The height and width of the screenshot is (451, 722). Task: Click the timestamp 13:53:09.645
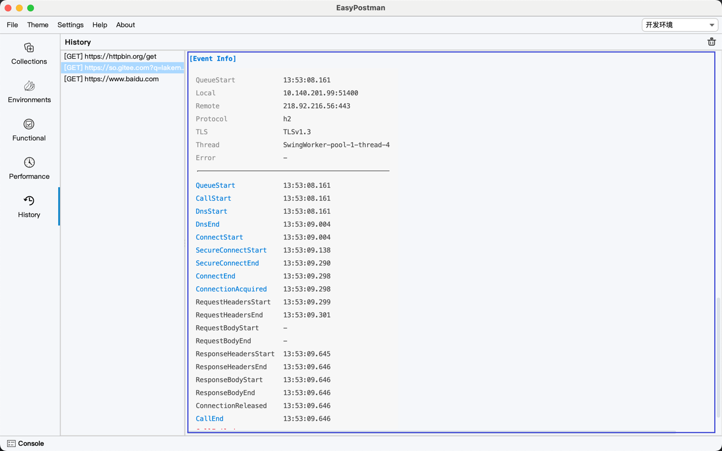[x=307, y=354]
